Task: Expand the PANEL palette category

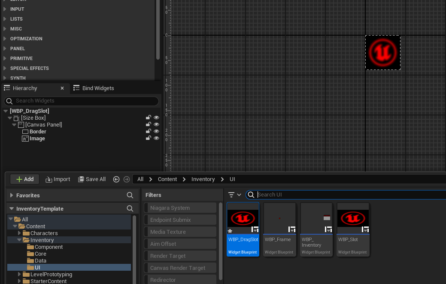Action: (x=5, y=48)
